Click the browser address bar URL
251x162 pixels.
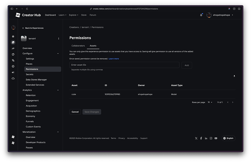pos(125,9)
